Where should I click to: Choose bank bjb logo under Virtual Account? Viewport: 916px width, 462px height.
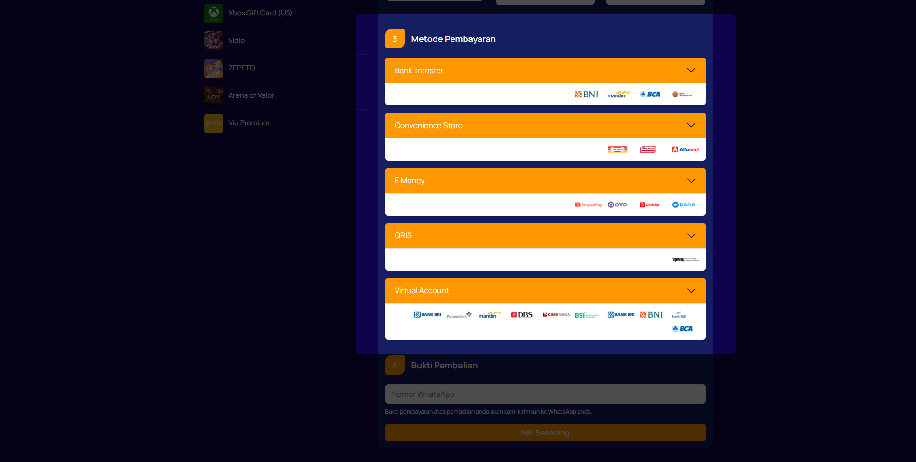point(679,315)
